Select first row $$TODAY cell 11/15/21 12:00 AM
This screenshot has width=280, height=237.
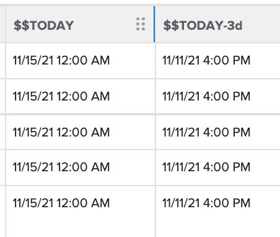click(81, 61)
